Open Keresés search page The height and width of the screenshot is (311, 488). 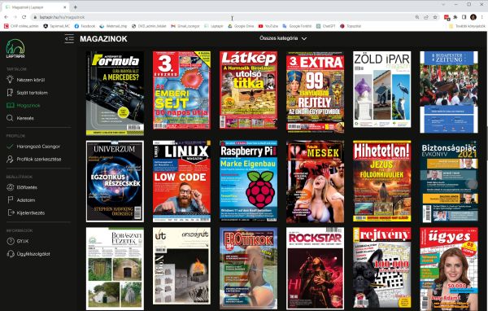click(25, 118)
